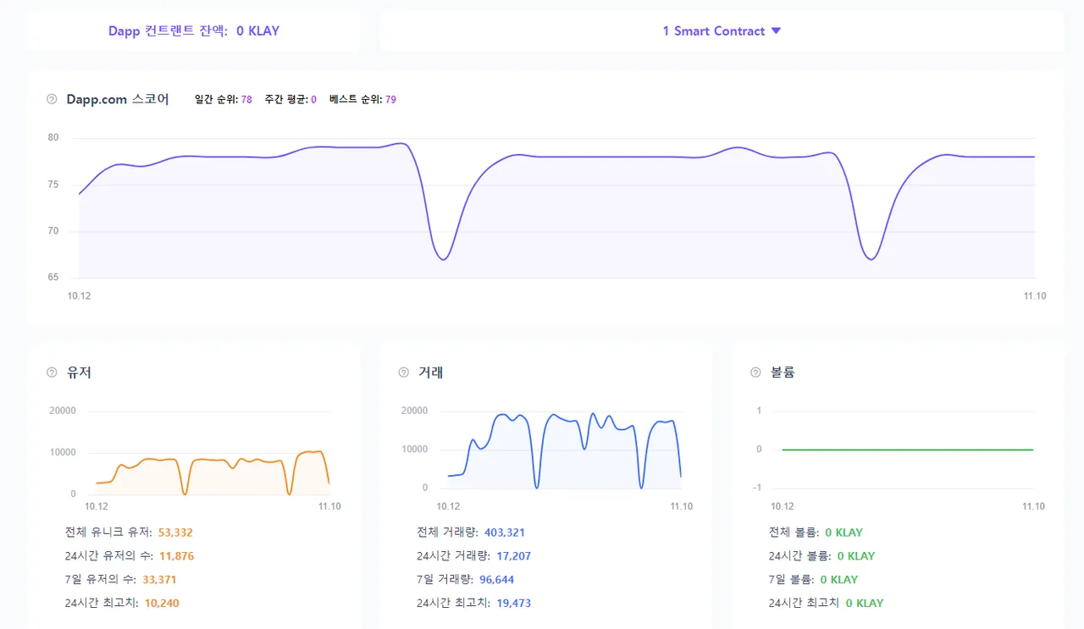The width and height of the screenshot is (1084, 629).
Task: Click the 10.12 start date on score chart
Action: (x=79, y=296)
